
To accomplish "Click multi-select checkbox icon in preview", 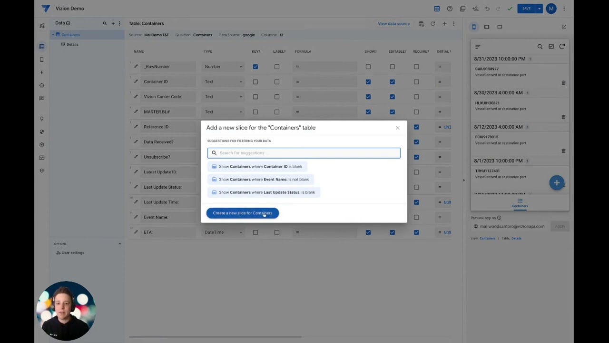I will click(x=551, y=47).
